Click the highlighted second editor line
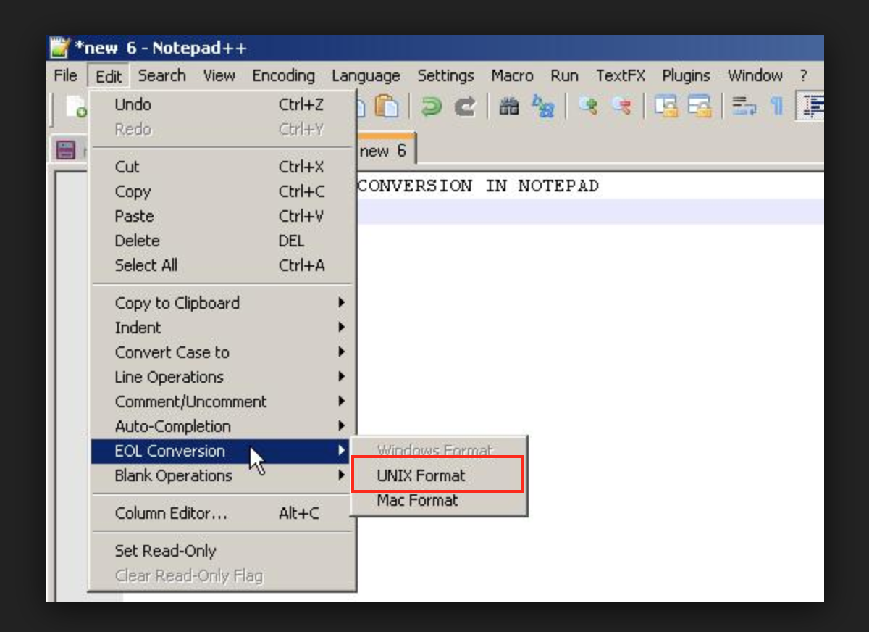This screenshot has width=869, height=632. 590,211
